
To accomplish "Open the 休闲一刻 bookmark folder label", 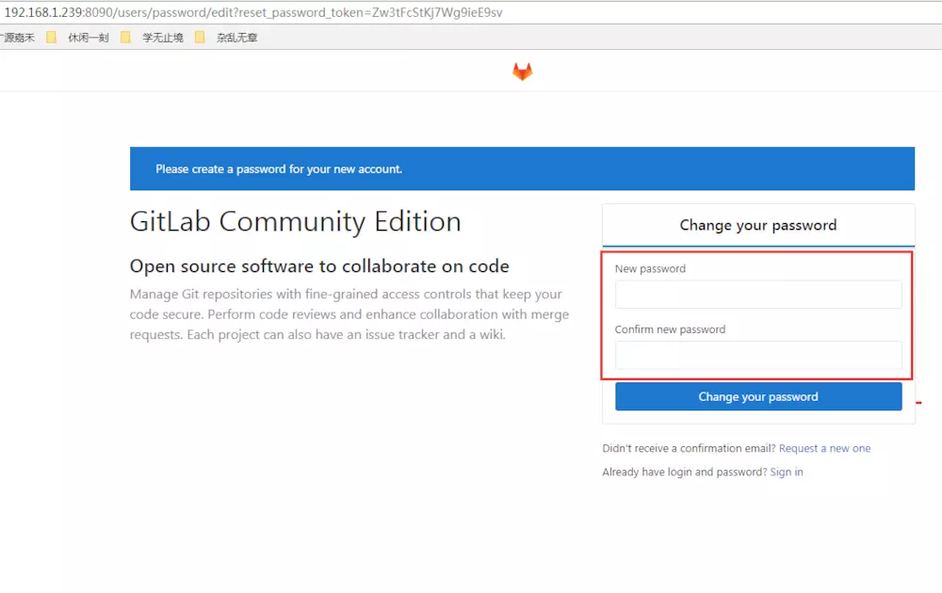I will click(x=89, y=38).
